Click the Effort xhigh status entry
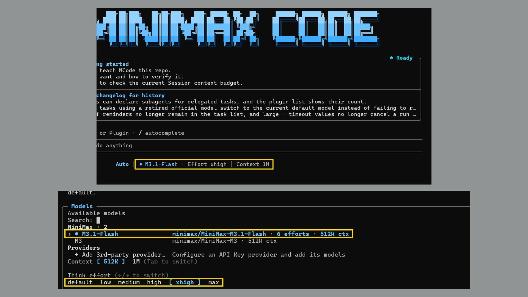 pos(207,164)
